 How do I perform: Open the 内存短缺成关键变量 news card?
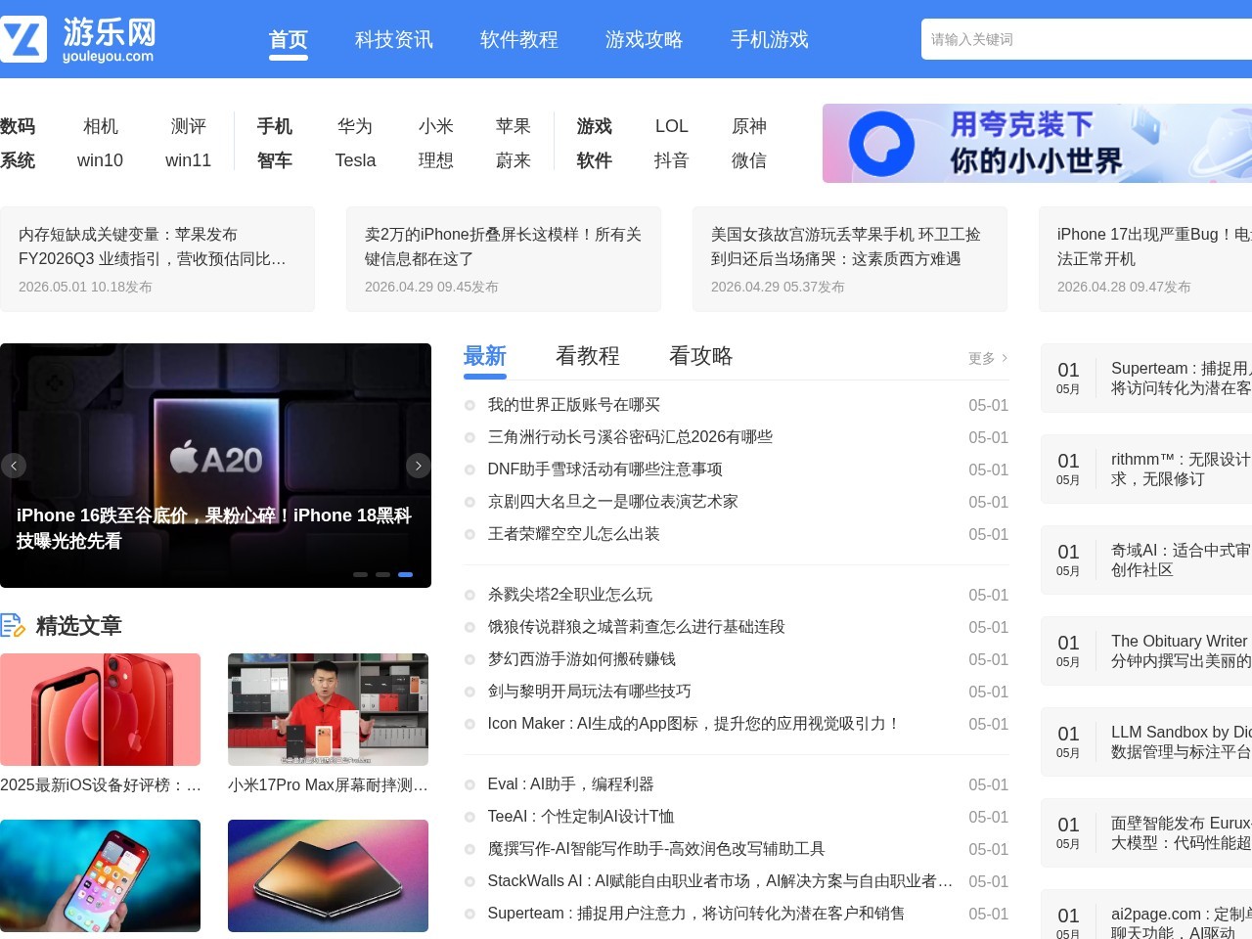pyautogui.click(x=157, y=259)
